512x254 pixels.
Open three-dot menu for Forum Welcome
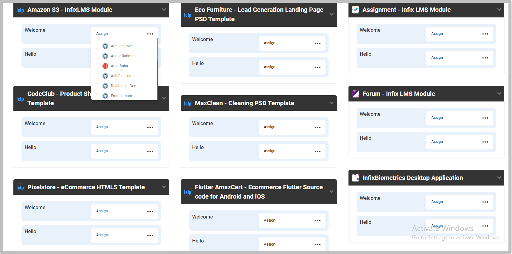point(485,118)
